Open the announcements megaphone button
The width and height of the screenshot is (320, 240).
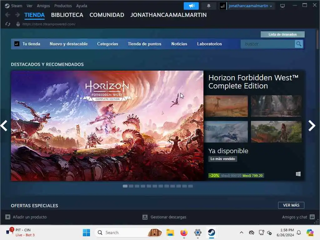click(191, 6)
